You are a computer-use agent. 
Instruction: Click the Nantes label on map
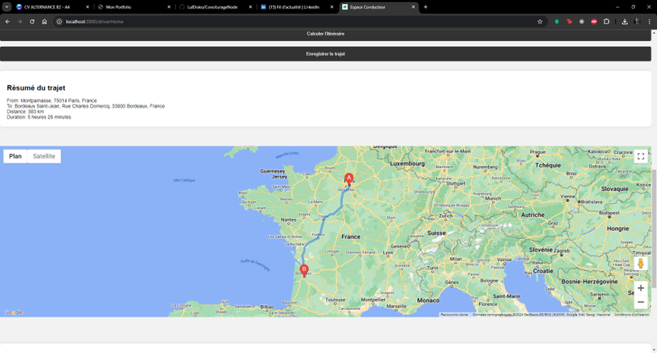tap(289, 220)
